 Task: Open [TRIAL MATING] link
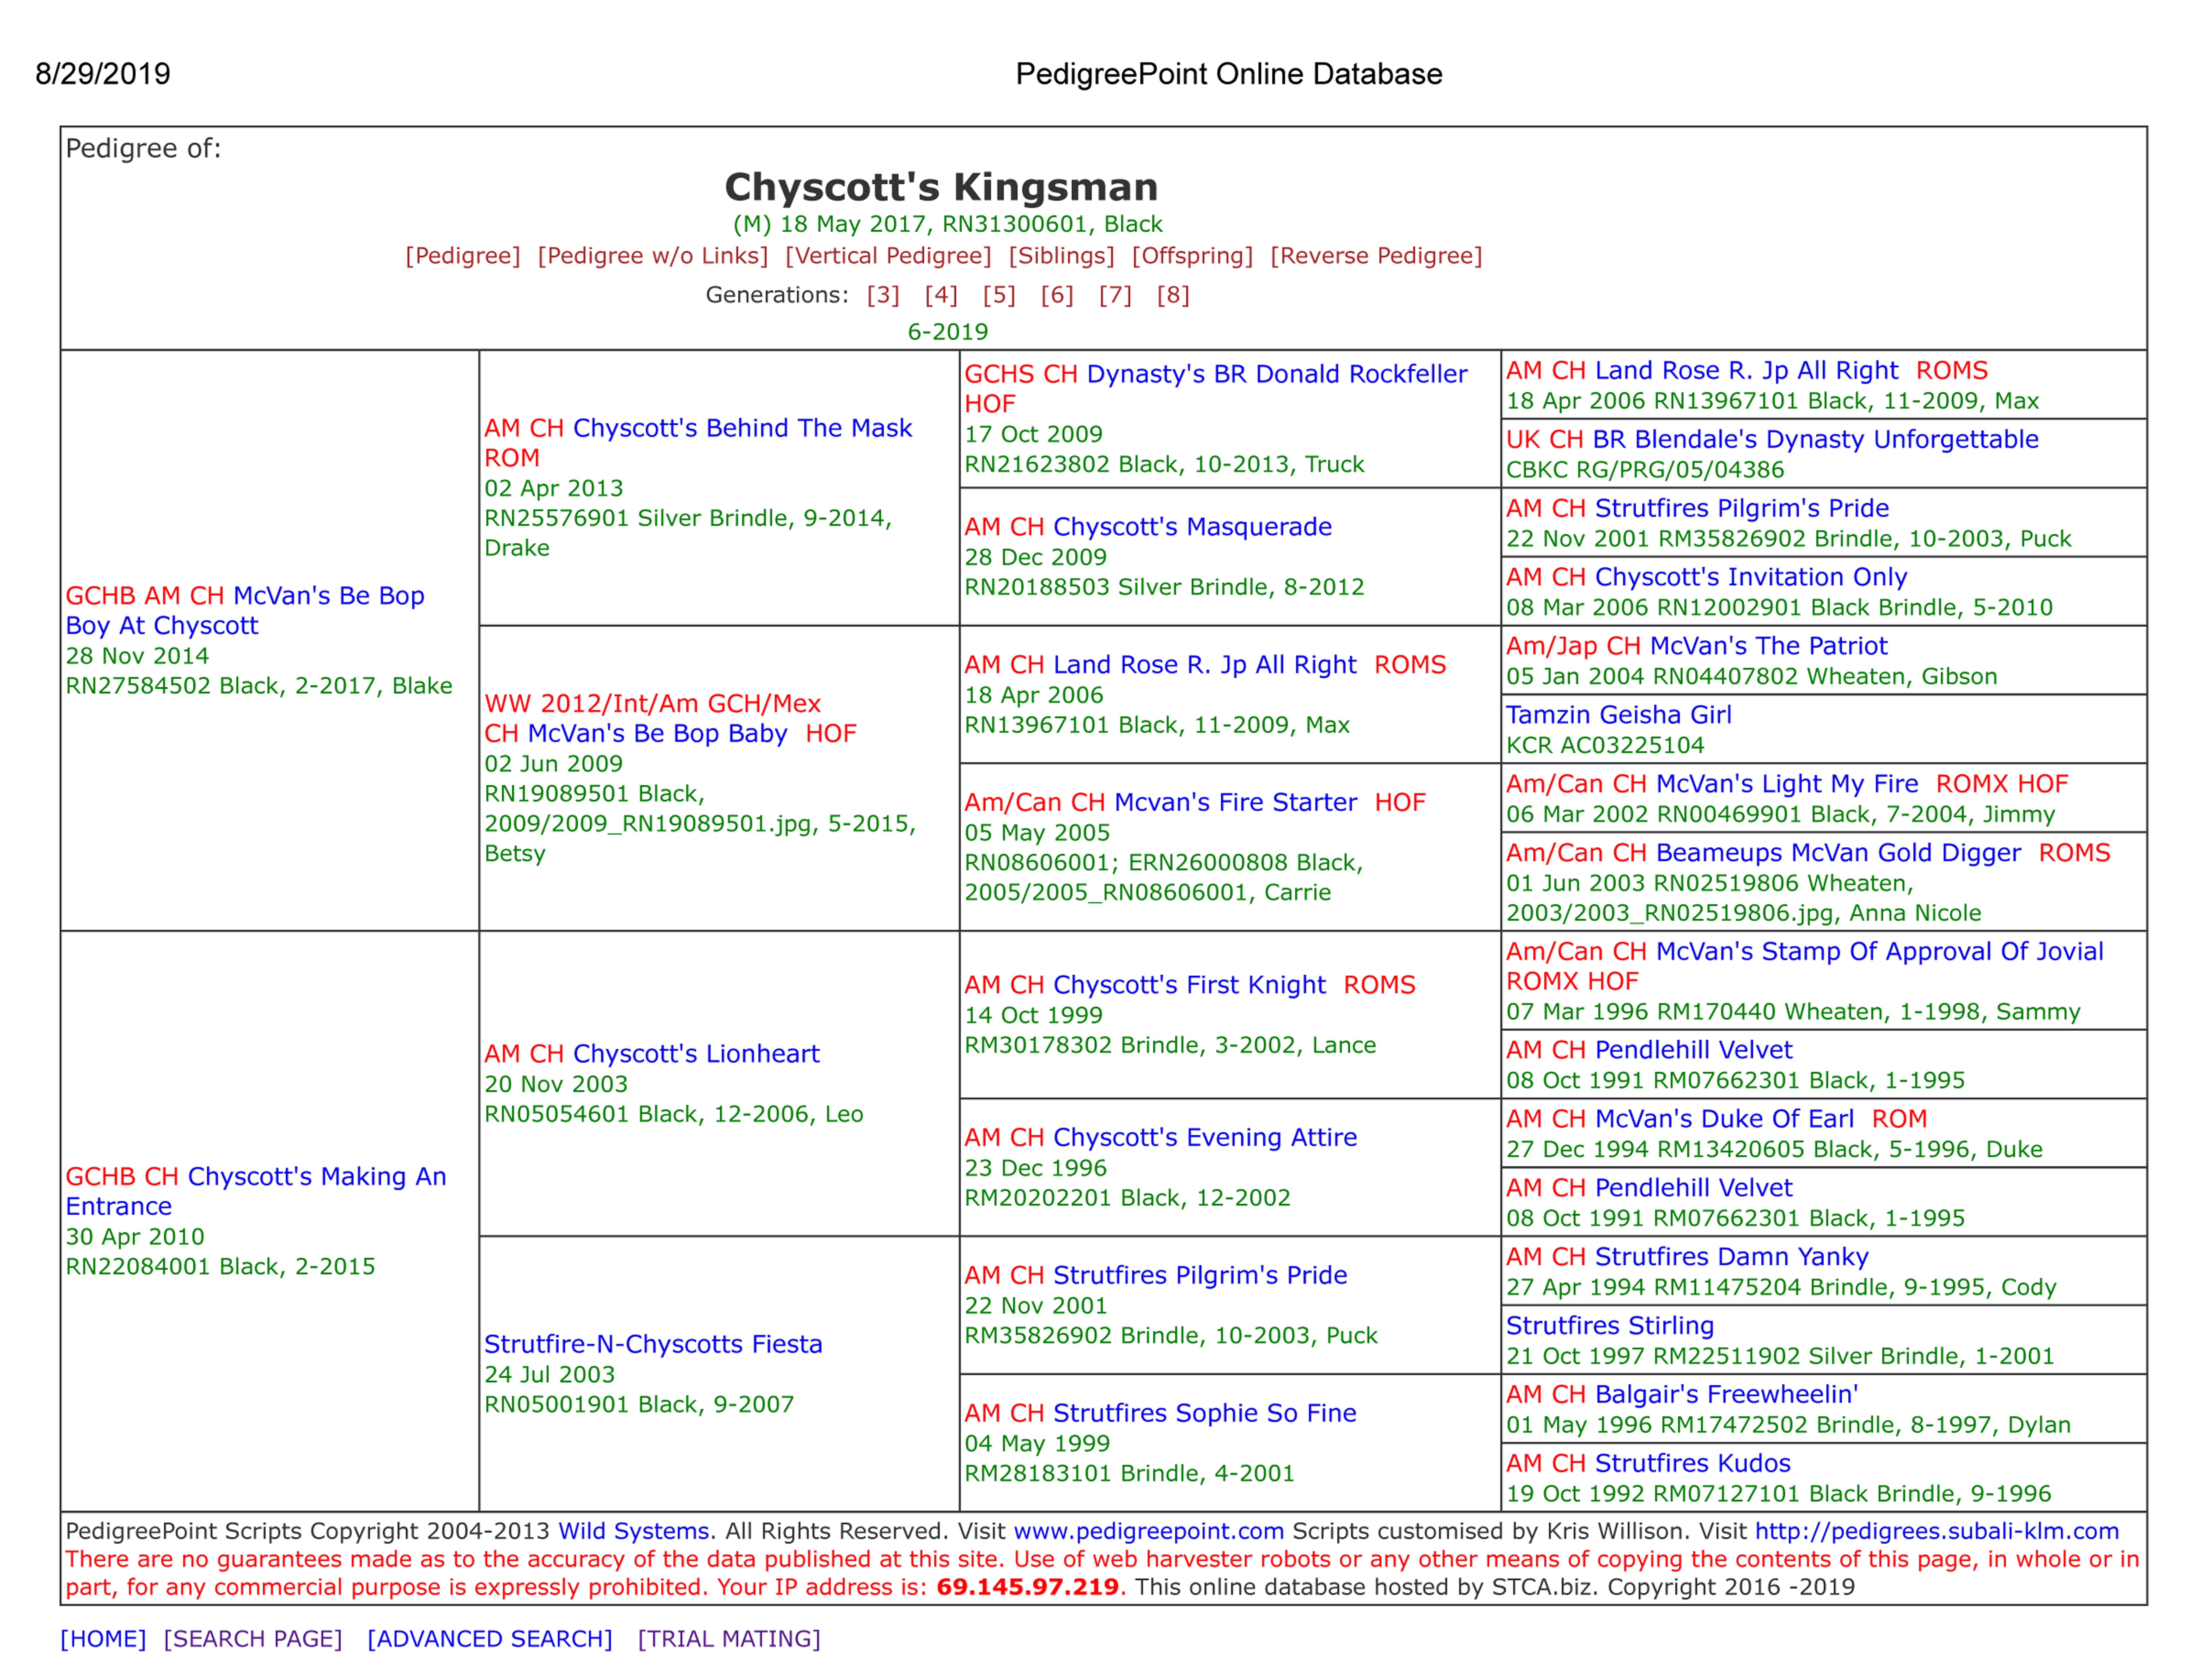pos(729,1639)
